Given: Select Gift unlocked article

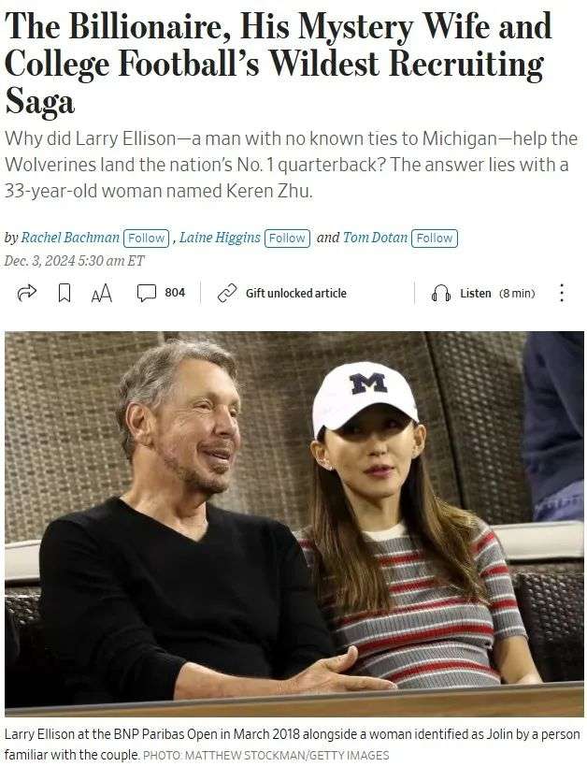Looking at the screenshot, I should pyautogui.click(x=296, y=294).
